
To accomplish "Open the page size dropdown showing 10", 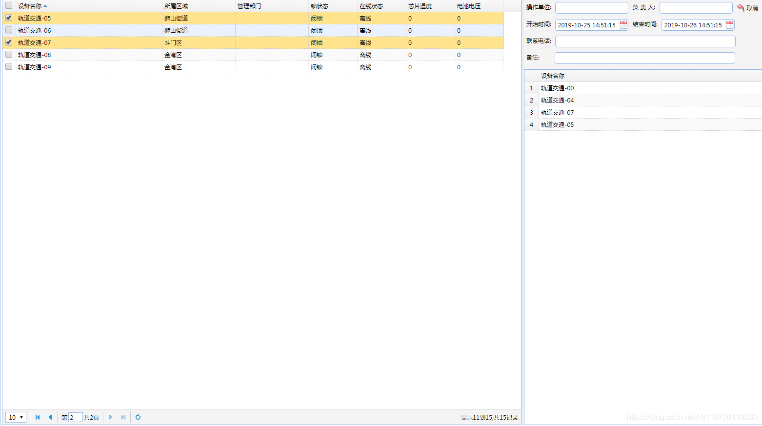I will (x=16, y=417).
